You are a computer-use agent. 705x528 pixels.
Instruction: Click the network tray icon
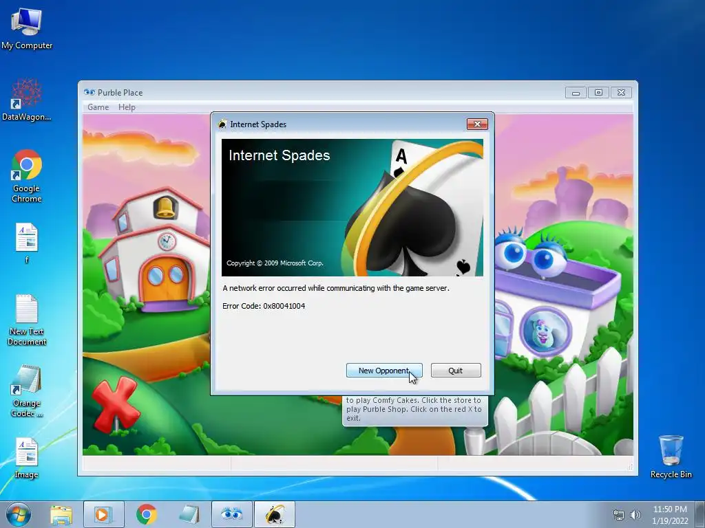[x=619, y=515]
